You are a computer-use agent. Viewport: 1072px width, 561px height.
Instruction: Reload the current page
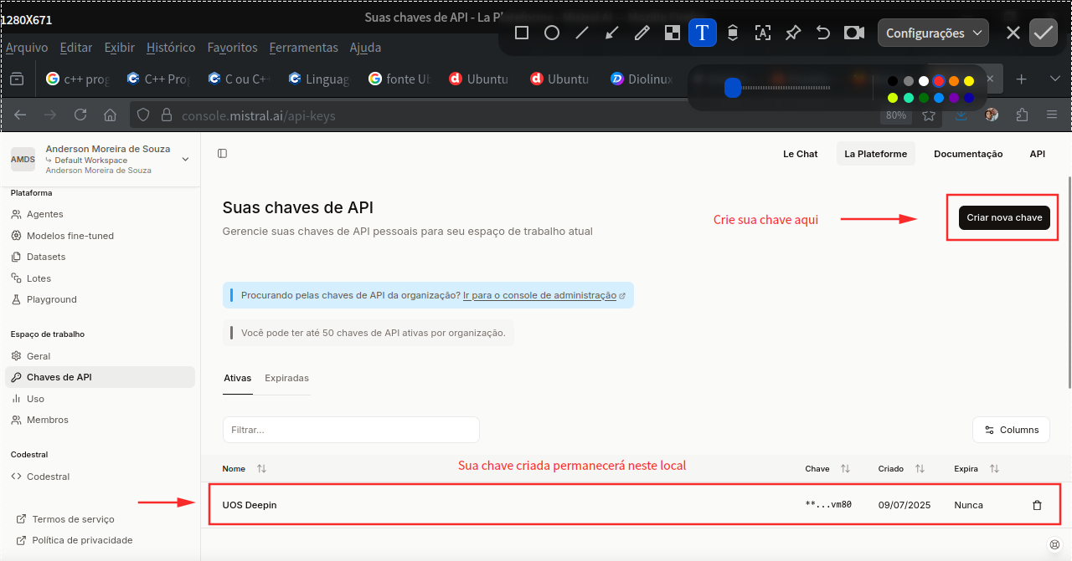coord(80,115)
